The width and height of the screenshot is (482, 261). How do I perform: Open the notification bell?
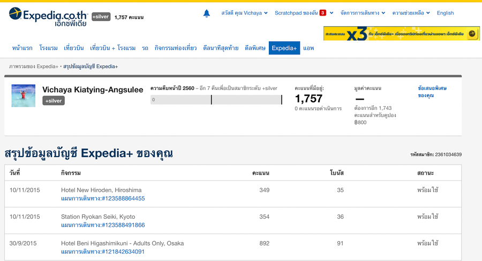click(207, 13)
